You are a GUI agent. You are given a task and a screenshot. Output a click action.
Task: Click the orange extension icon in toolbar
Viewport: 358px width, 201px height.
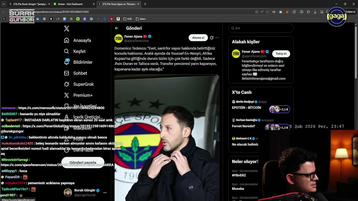pyautogui.click(x=287, y=12)
